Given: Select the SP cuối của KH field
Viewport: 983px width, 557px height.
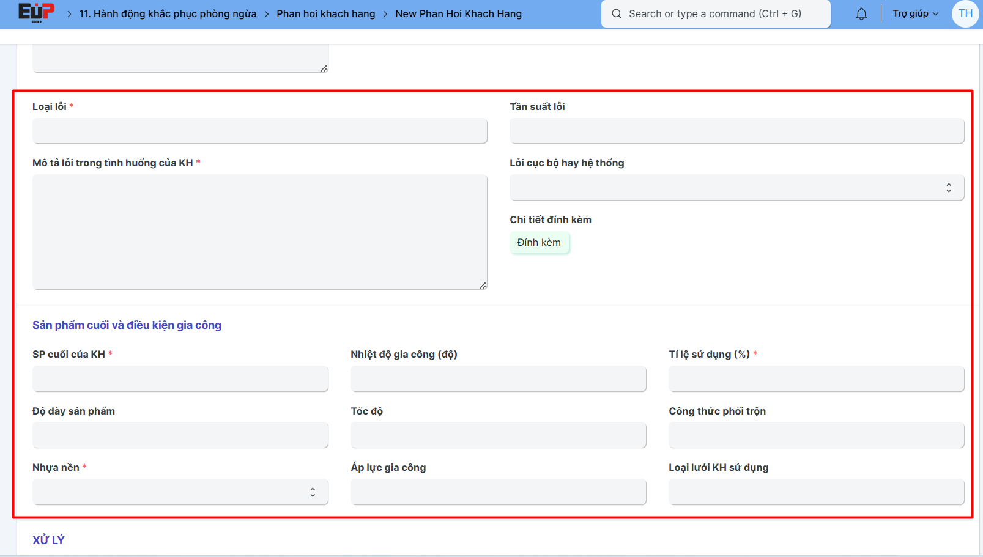Looking at the screenshot, I should pyautogui.click(x=180, y=379).
